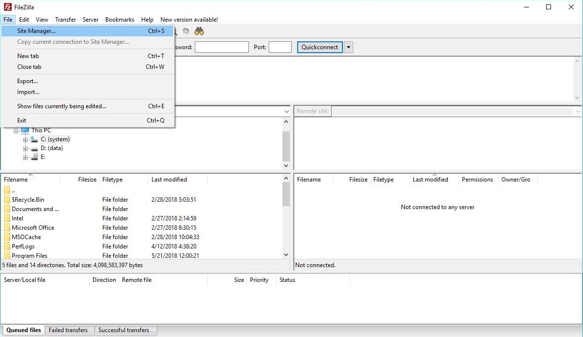Expand the C: (system) tree node
This screenshot has width=583, height=337.
coord(25,140)
